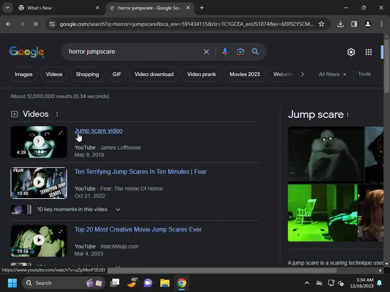Click the address bar URL
390x292 pixels.
coord(187,24)
